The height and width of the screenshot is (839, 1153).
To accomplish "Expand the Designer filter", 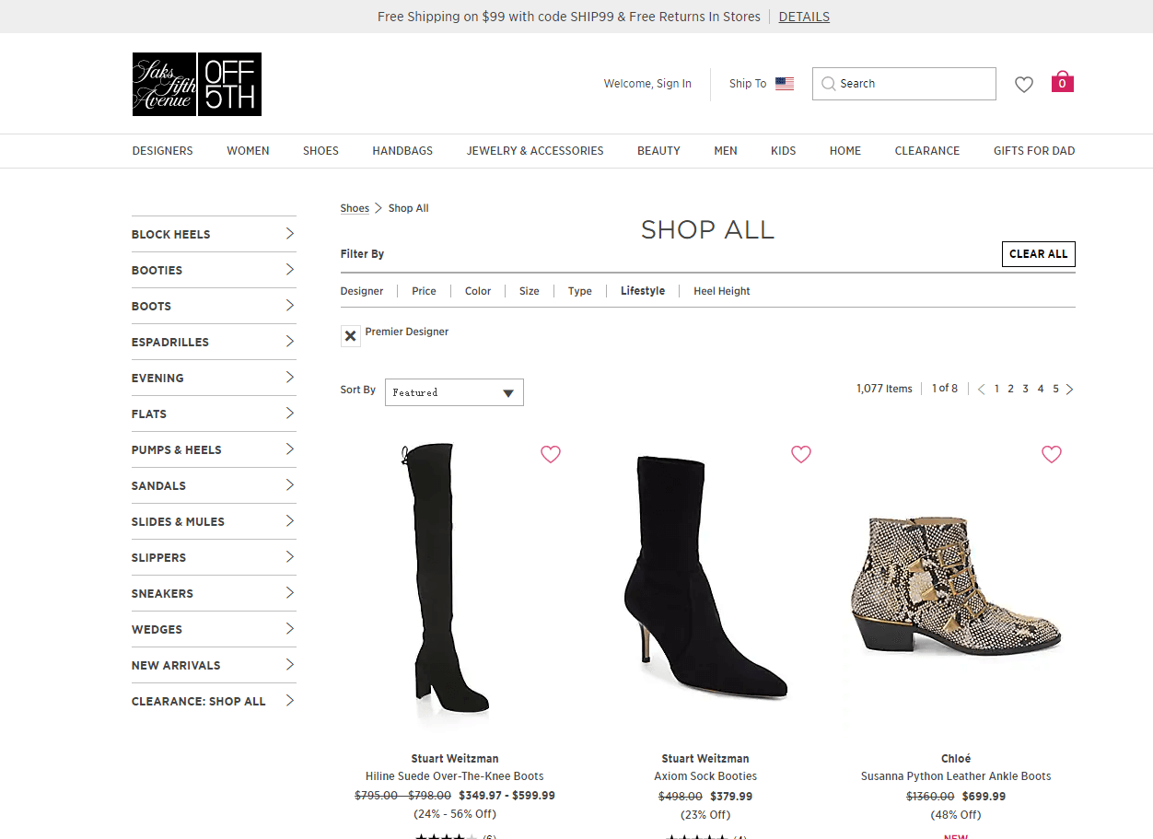I will [362, 291].
